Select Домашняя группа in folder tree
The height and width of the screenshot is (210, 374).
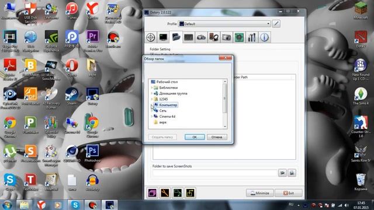pyautogui.click(x=173, y=93)
